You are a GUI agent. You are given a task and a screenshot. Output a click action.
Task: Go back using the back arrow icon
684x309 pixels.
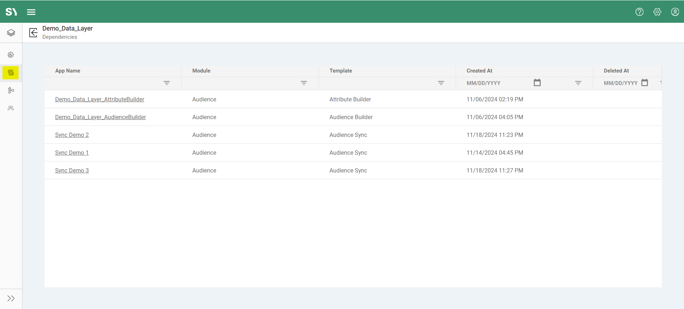[33, 33]
